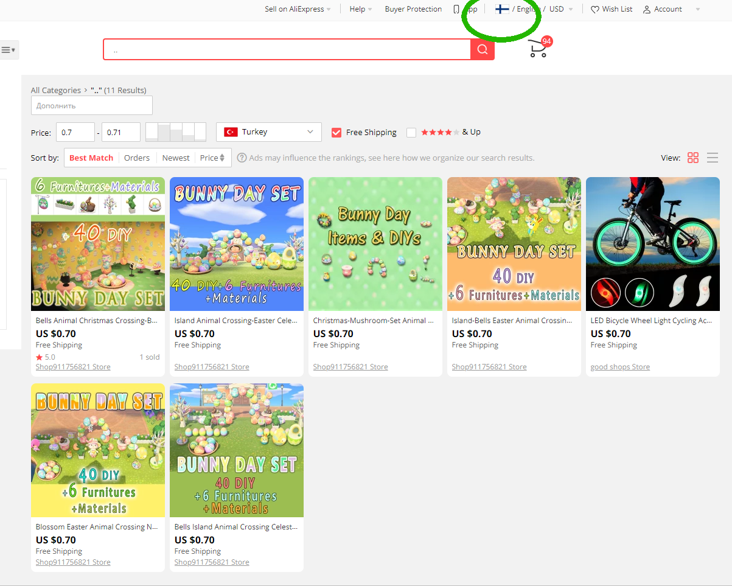Click the "1 sold" text
The image size is (732, 586).
tap(150, 357)
